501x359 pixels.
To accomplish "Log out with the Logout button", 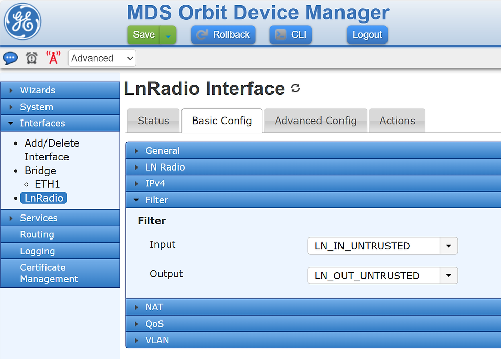I will point(367,34).
